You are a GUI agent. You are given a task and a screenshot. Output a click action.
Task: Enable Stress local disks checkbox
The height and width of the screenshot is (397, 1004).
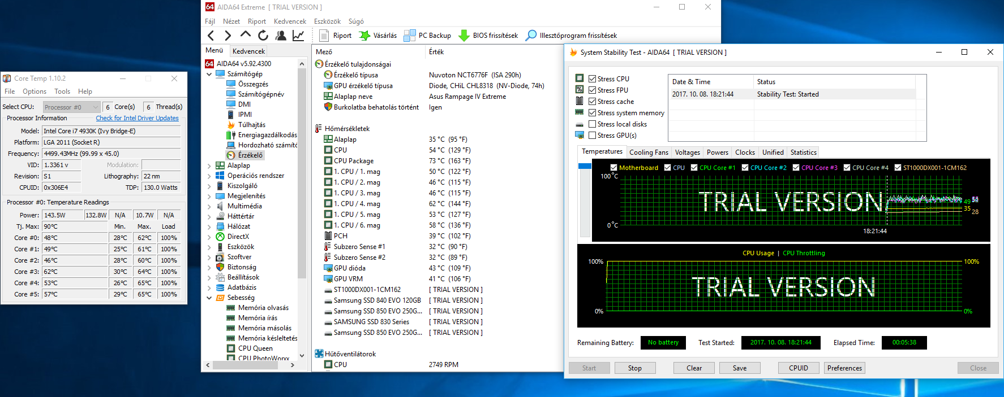pyautogui.click(x=592, y=124)
